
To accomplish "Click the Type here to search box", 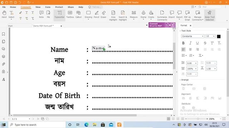I will [x=37, y=125].
